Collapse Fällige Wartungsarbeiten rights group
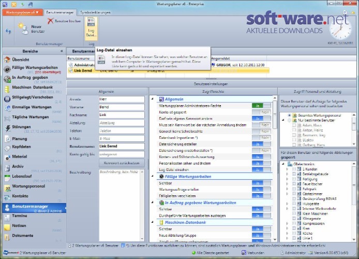Screen dimensions: 359x259 pyautogui.click(x=153, y=176)
